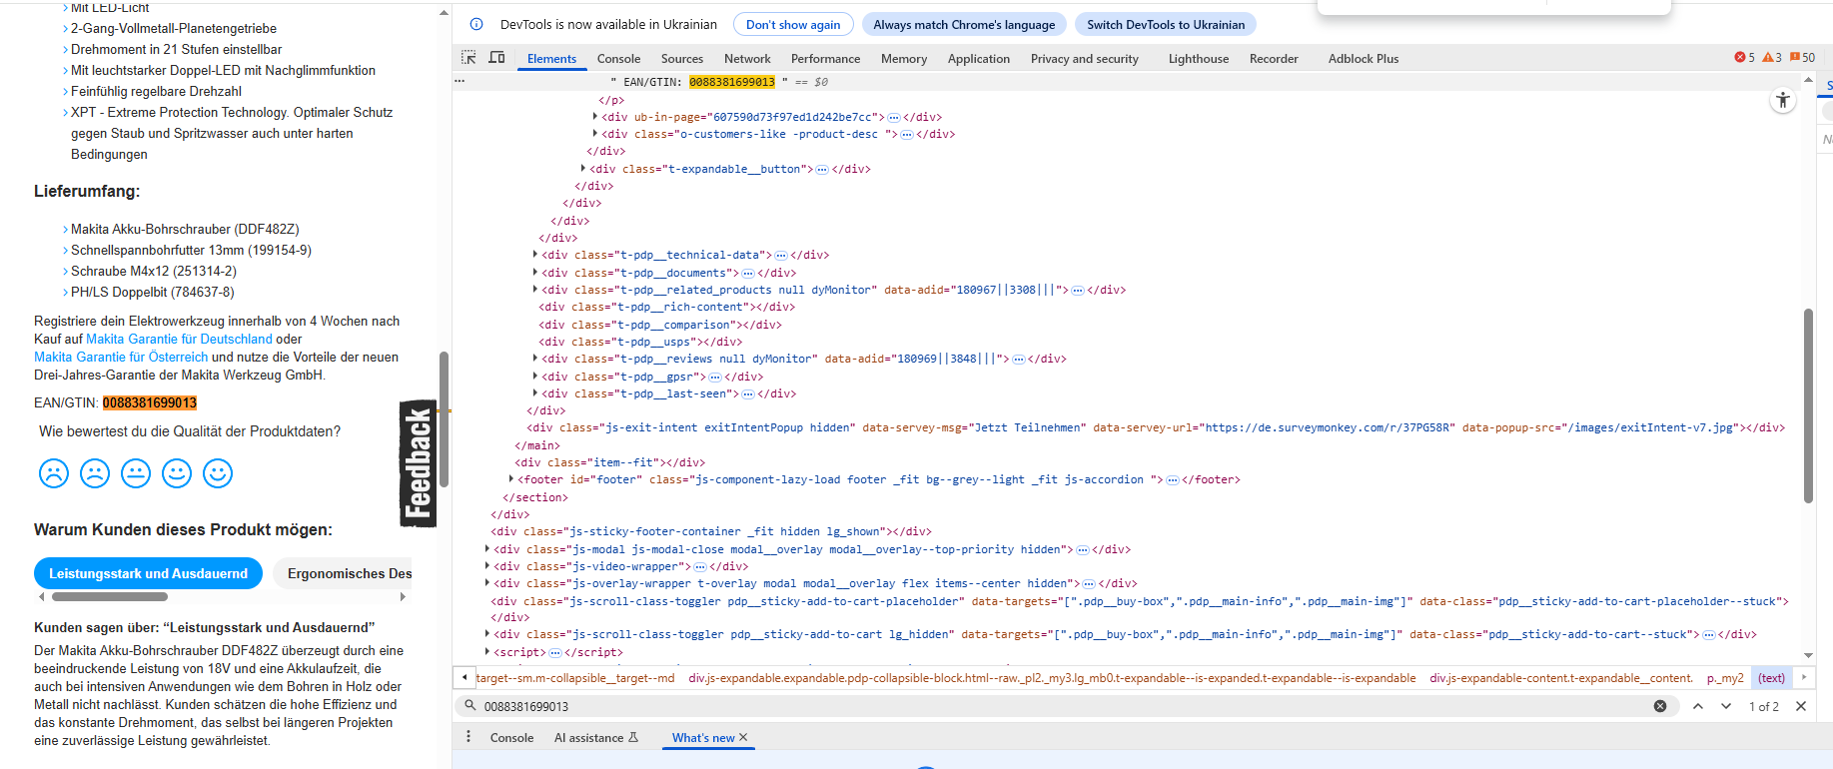Viewport: 1833px width, 769px height.
Task: Open the Privacy and security tab
Action: point(1084,59)
